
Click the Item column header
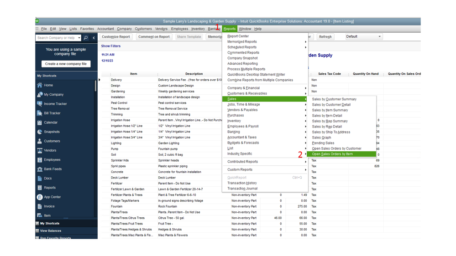(x=134, y=74)
